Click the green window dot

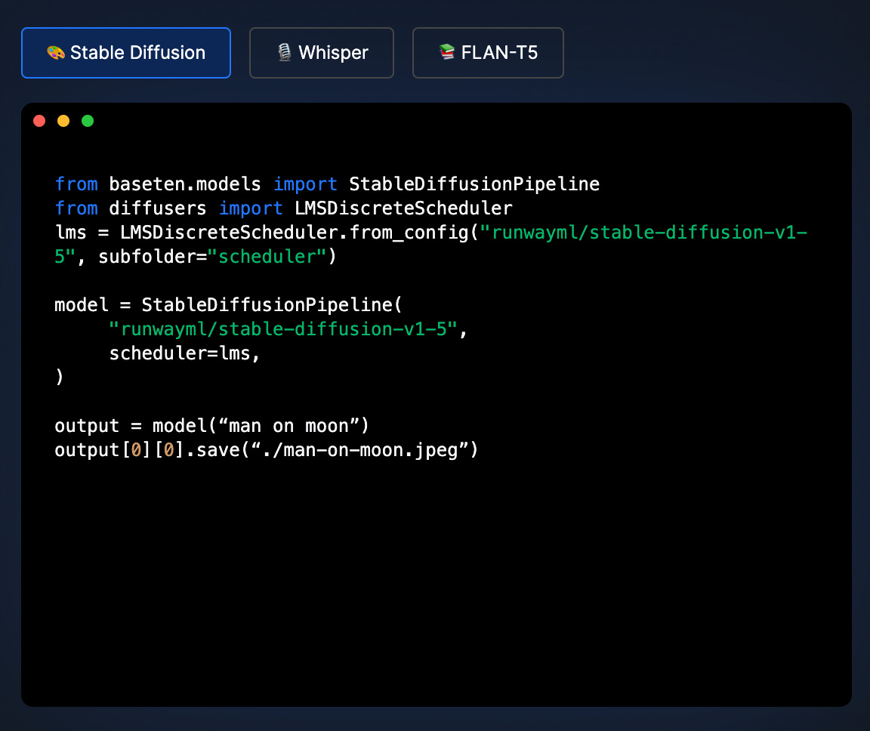[x=88, y=121]
